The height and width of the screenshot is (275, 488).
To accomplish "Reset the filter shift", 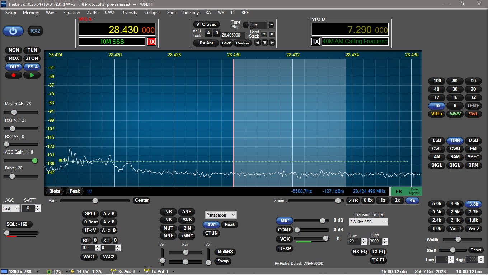I will (476, 250).
